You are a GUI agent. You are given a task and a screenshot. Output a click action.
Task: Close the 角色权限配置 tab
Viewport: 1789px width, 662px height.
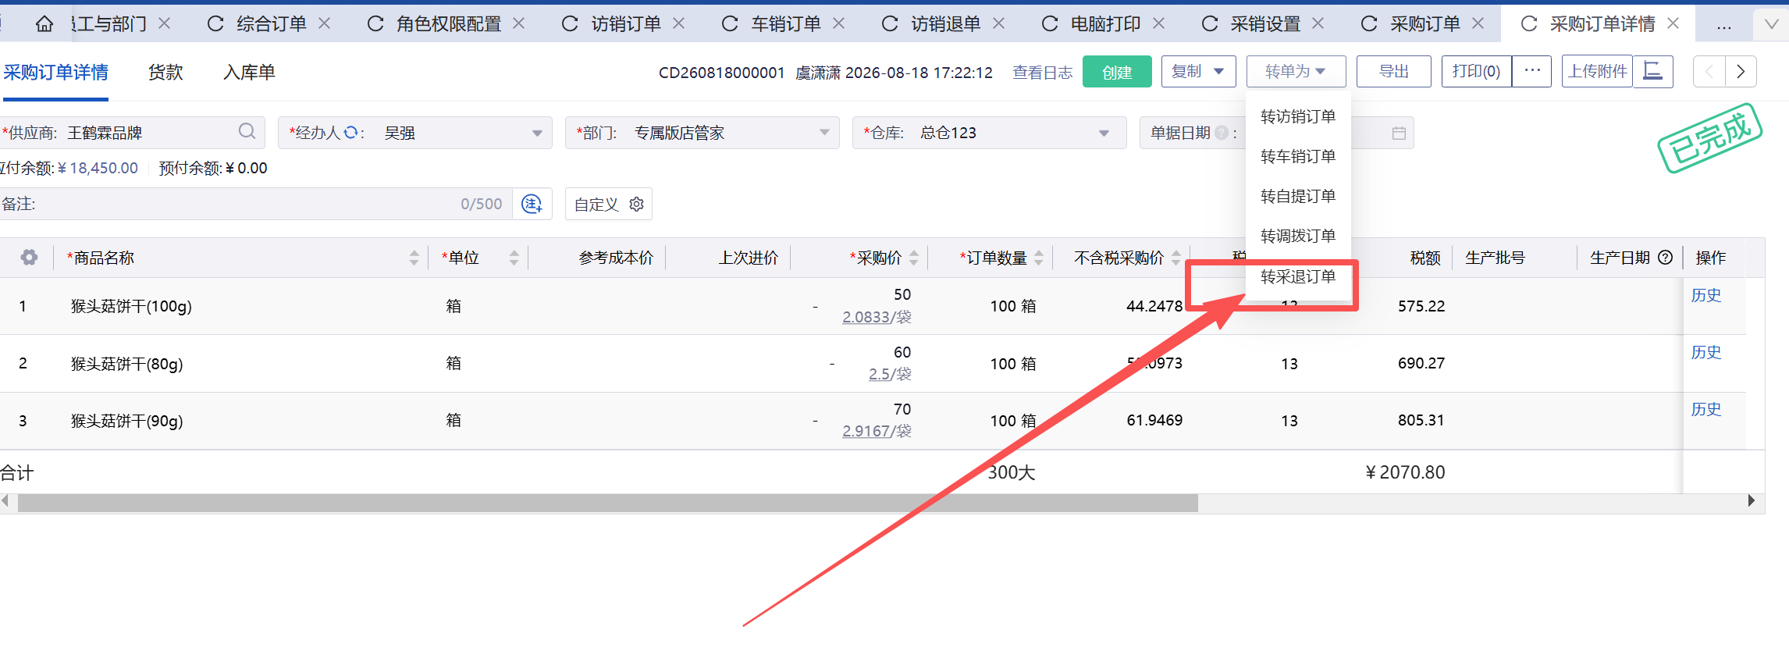point(518,23)
